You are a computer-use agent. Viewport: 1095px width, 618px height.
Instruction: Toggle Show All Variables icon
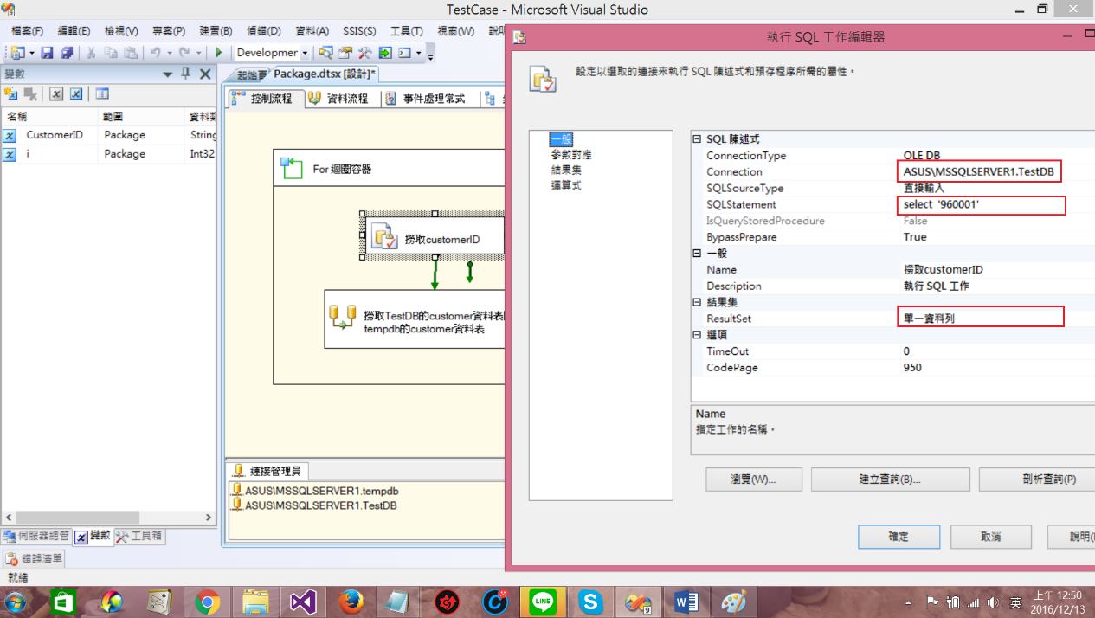click(x=76, y=93)
